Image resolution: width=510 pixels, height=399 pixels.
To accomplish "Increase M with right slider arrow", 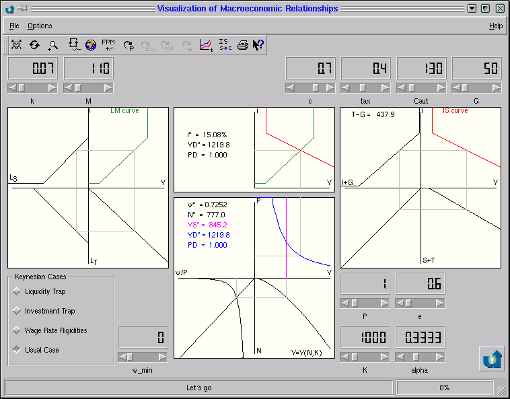I will [108, 87].
